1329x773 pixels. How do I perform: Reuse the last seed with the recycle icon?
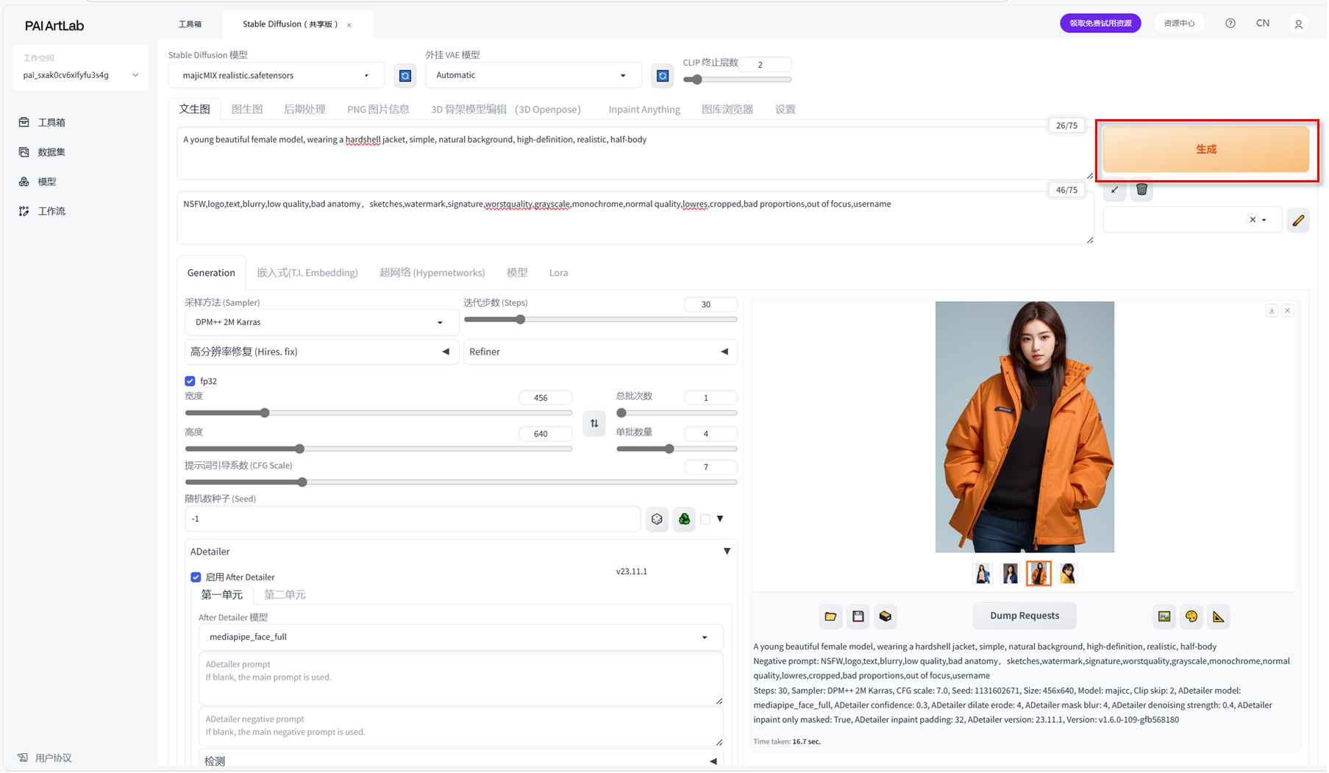(x=684, y=519)
